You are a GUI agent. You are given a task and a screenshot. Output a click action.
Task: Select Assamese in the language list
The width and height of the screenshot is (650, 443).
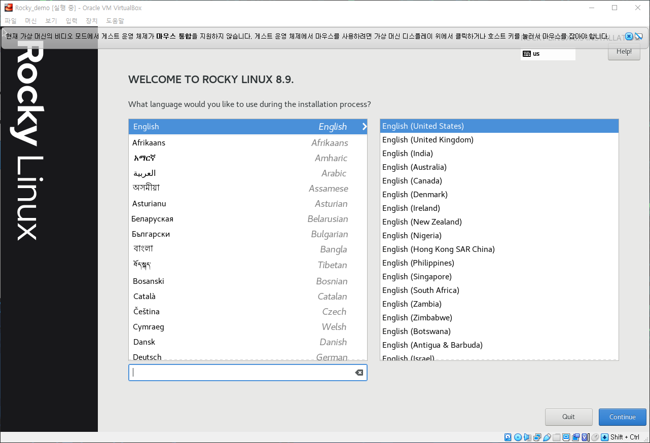point(248,189)
